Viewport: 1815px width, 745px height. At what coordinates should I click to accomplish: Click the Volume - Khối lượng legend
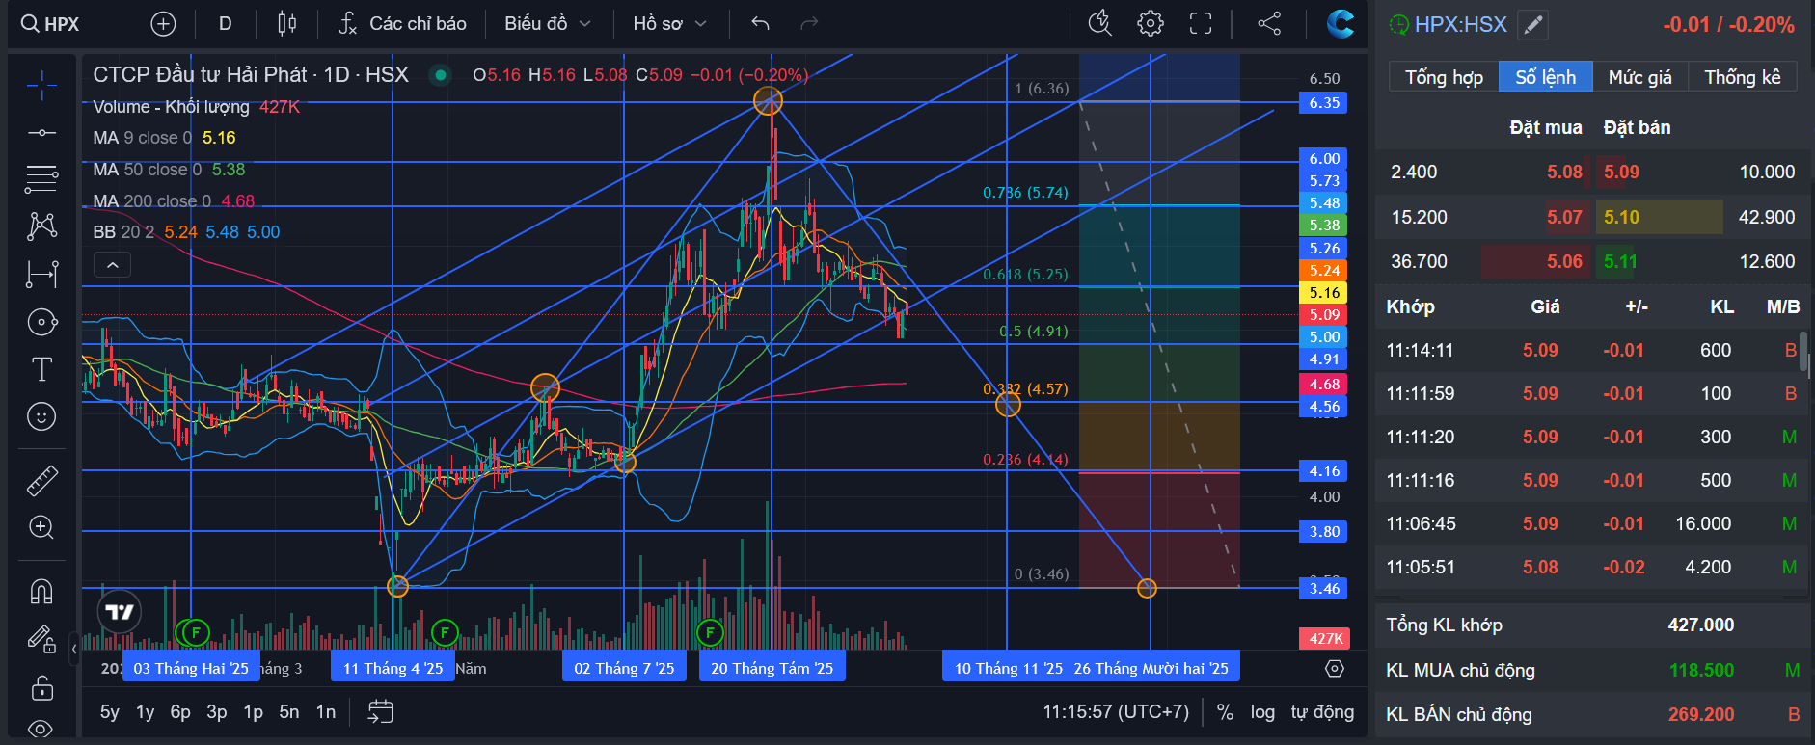196,107
